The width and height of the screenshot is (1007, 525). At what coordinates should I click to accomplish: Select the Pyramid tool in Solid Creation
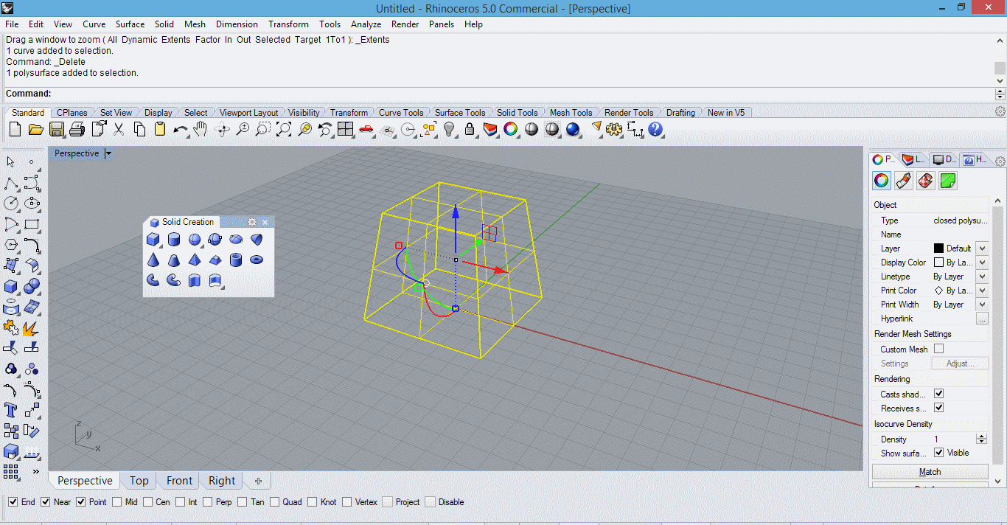[195, 260]
